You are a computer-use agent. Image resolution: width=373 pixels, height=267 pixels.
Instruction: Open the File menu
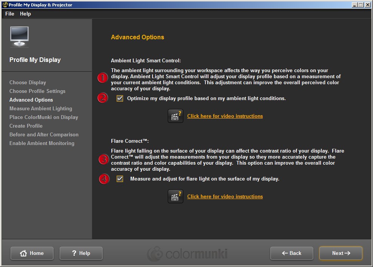click(x=10, y=14)
